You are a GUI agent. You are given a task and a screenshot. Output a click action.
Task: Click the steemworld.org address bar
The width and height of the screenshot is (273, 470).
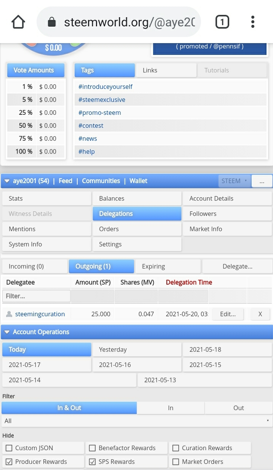click(119, 22)
